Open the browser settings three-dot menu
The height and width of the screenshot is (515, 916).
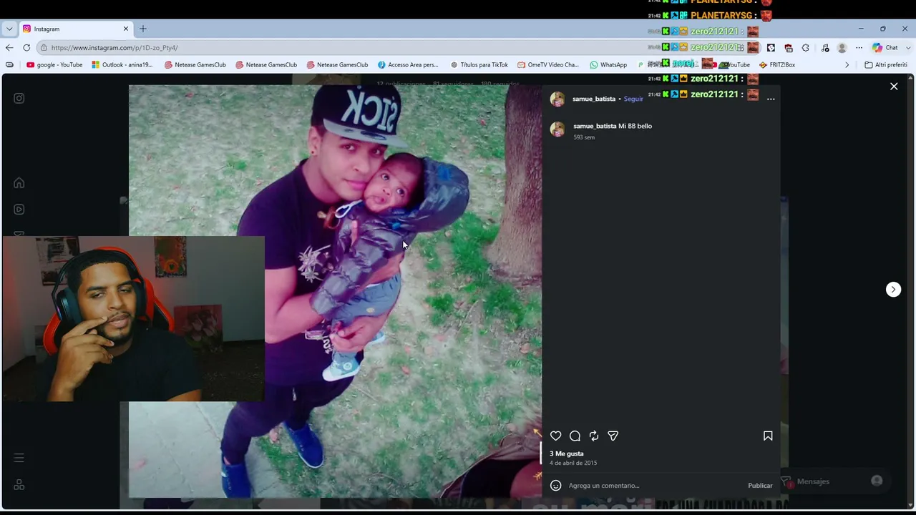pos(859,47)
